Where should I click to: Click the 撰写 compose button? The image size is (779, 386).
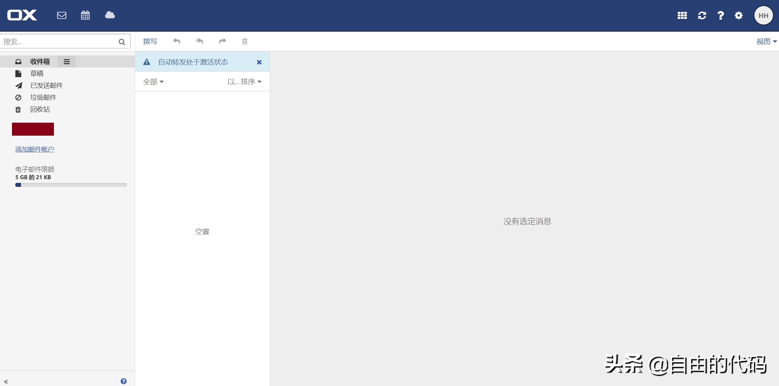(x=150, y=42)
